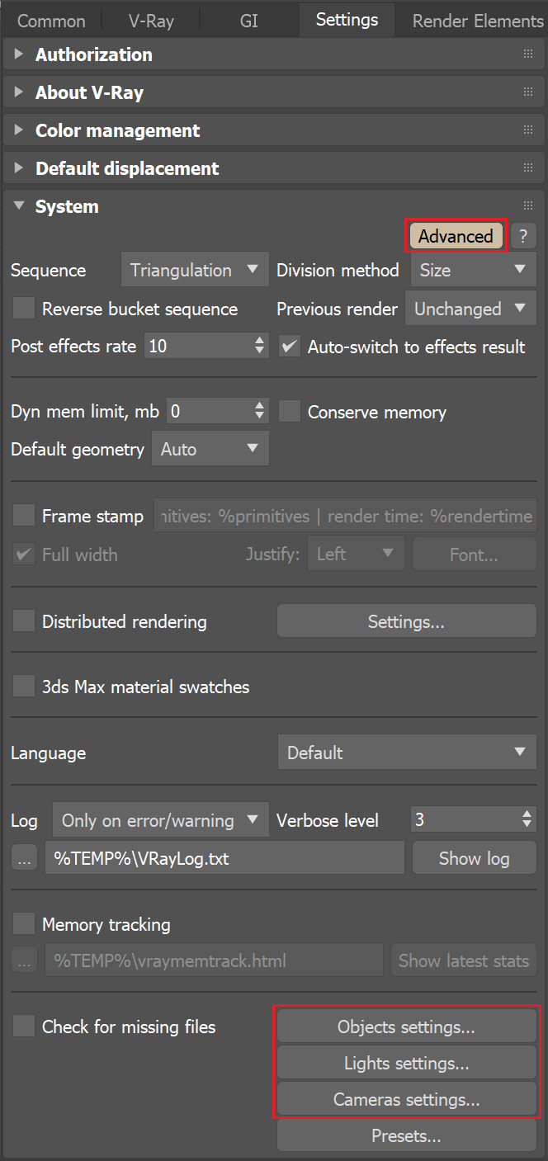Image resolution: width=548 pixels, height=1161 pixels.
Task: Switch to the Common tab
Action: (50, 20)
